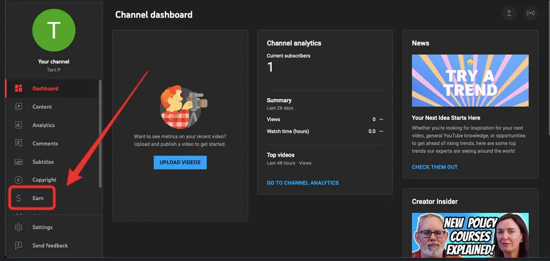Open the Subtitles caption icon

[x=19, y=162]
